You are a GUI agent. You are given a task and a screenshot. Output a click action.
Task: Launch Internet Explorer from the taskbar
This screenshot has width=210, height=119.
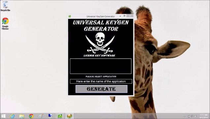click(x=12, y=116)
